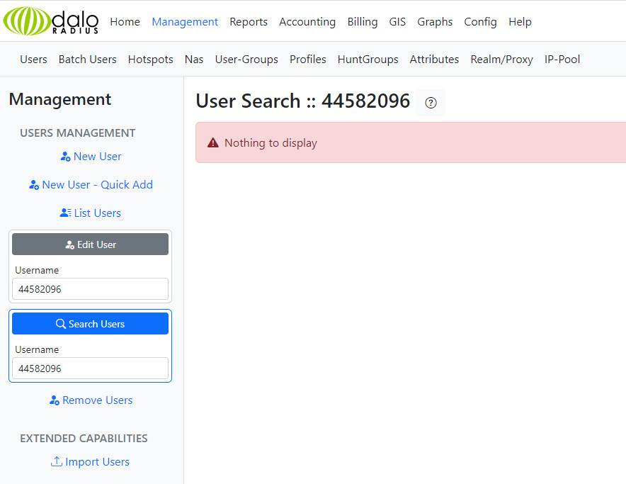Open the Help menu
The width and height of the screenshot is (626, 484).
click(x=520, y=21)
